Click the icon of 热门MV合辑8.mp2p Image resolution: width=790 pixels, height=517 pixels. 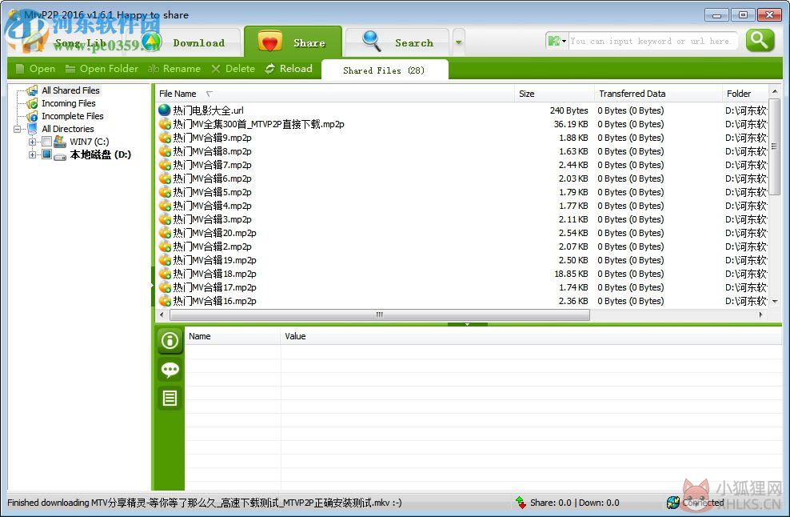(x=164, y=150)
